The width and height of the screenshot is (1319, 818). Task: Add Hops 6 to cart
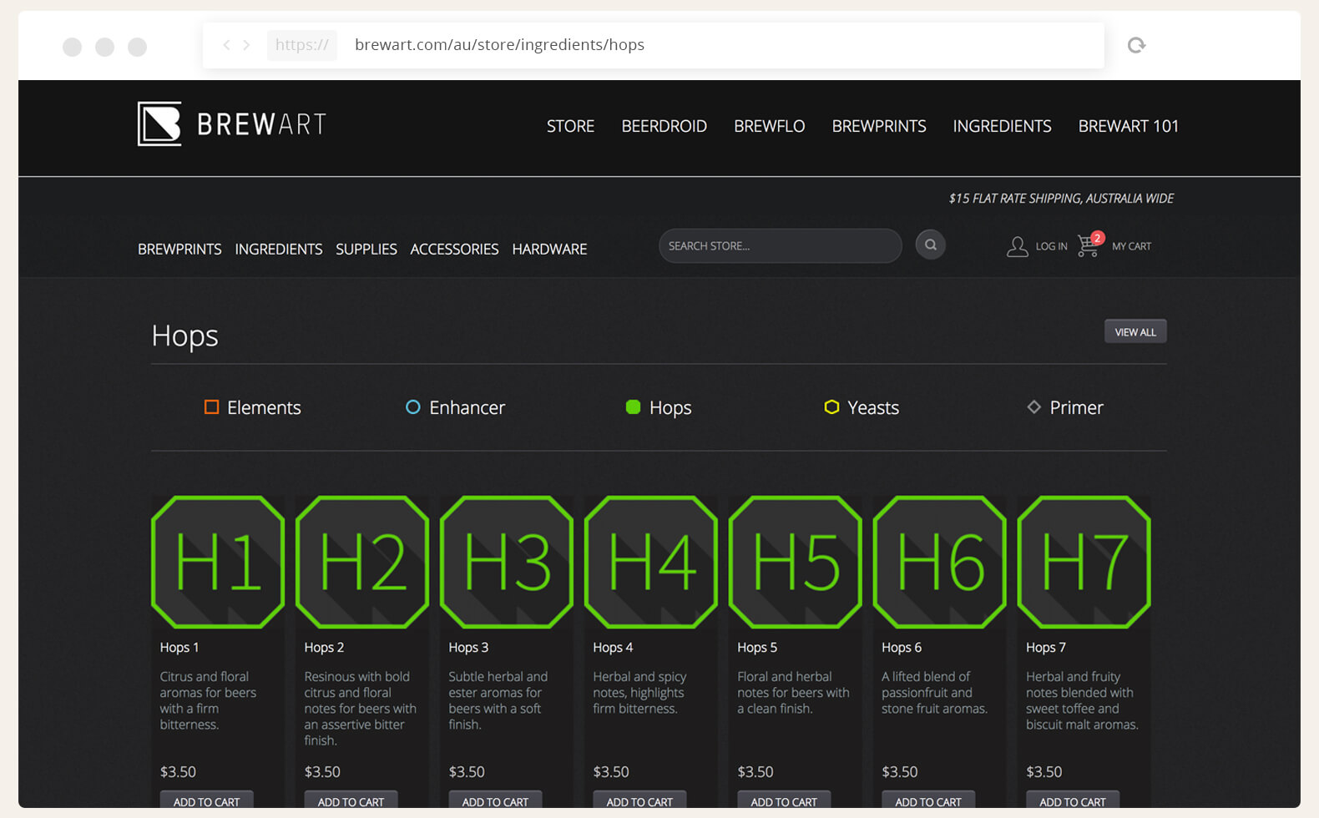click(928, 800)
